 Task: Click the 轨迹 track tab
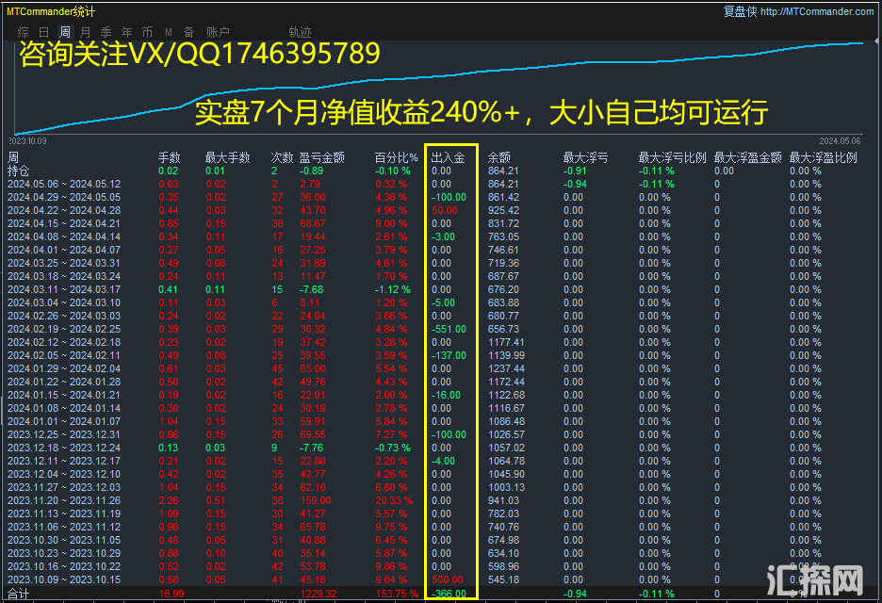[x=300, y=31]
